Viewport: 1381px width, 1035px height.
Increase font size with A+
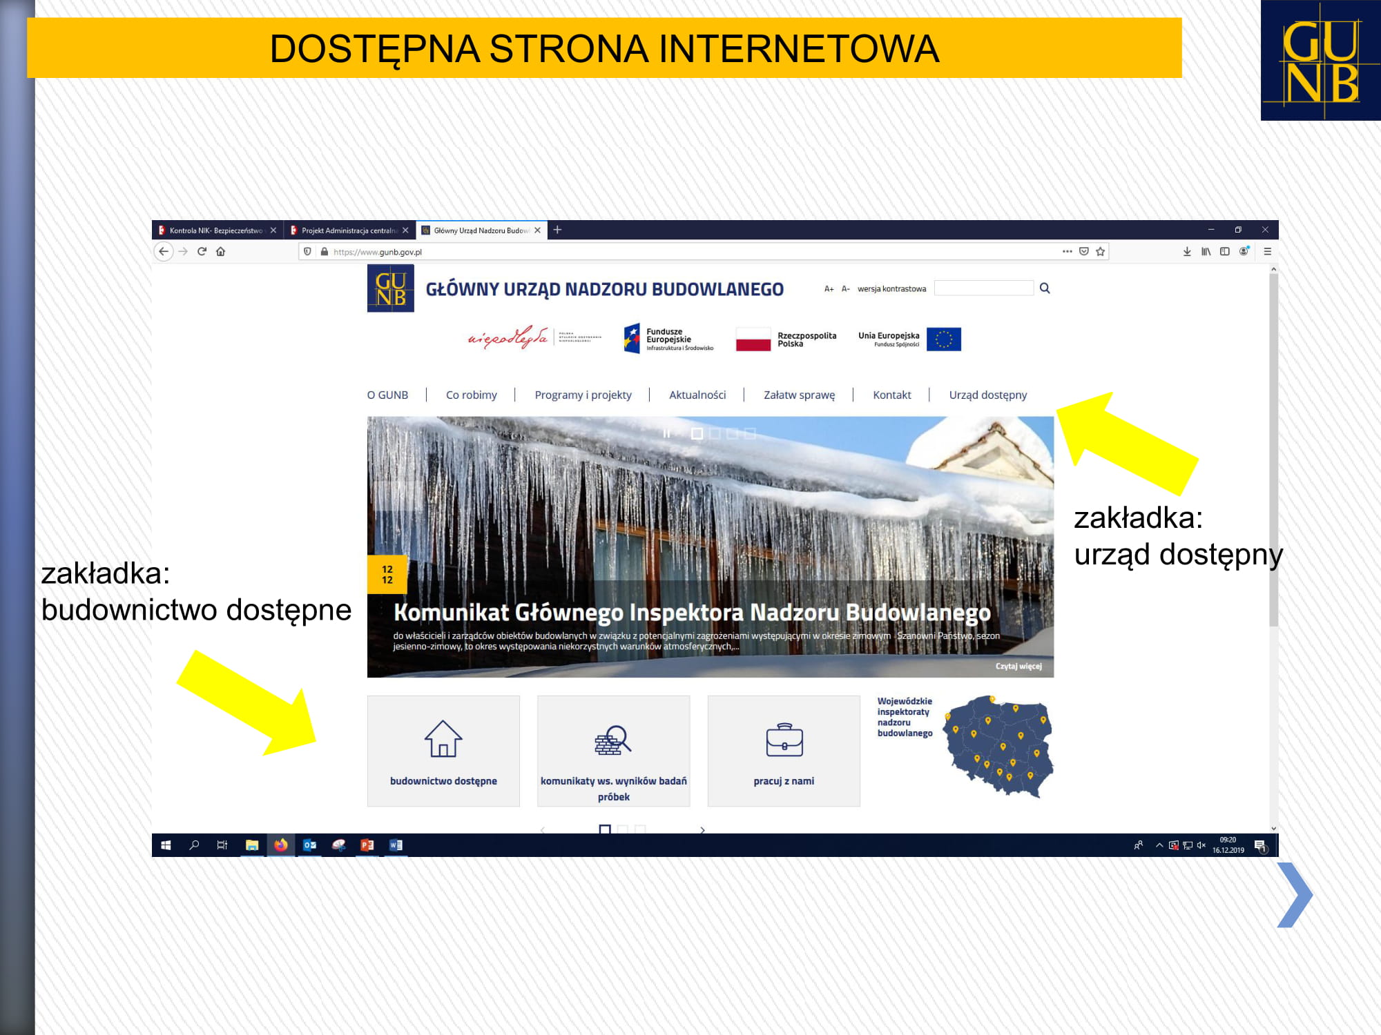coord(829,289)
